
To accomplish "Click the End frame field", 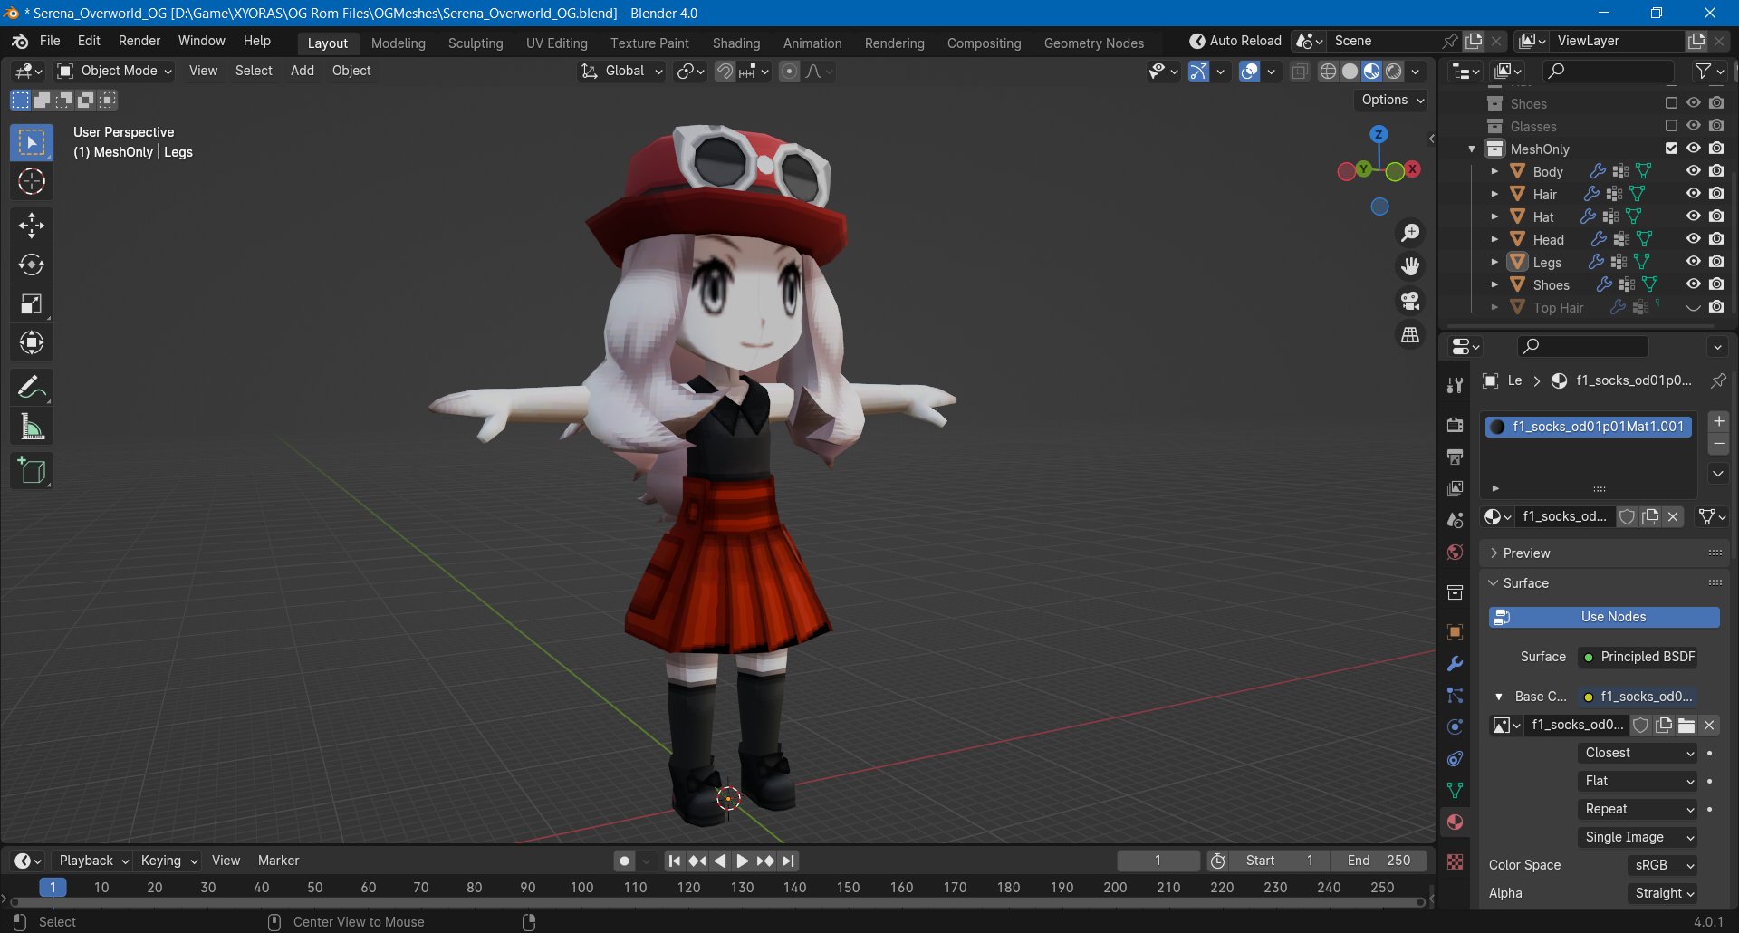I will [1379, 861].
